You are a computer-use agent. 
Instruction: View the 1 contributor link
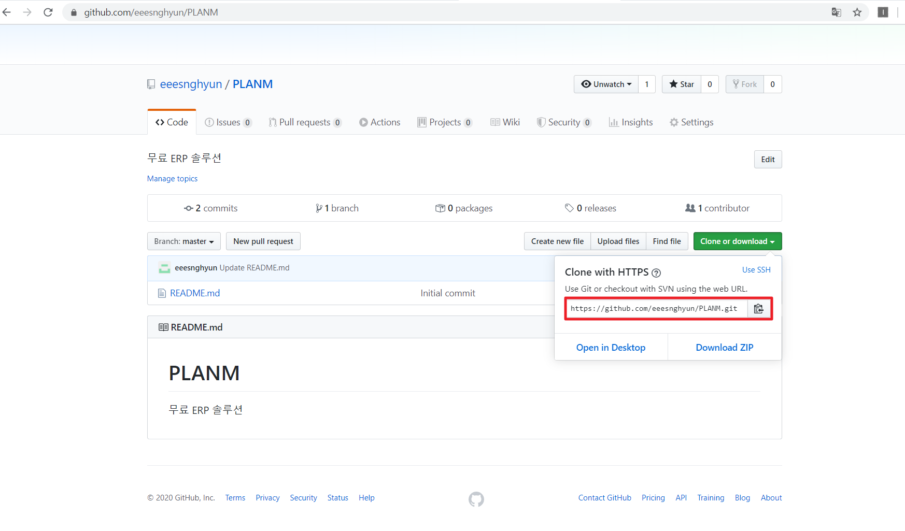717,208
